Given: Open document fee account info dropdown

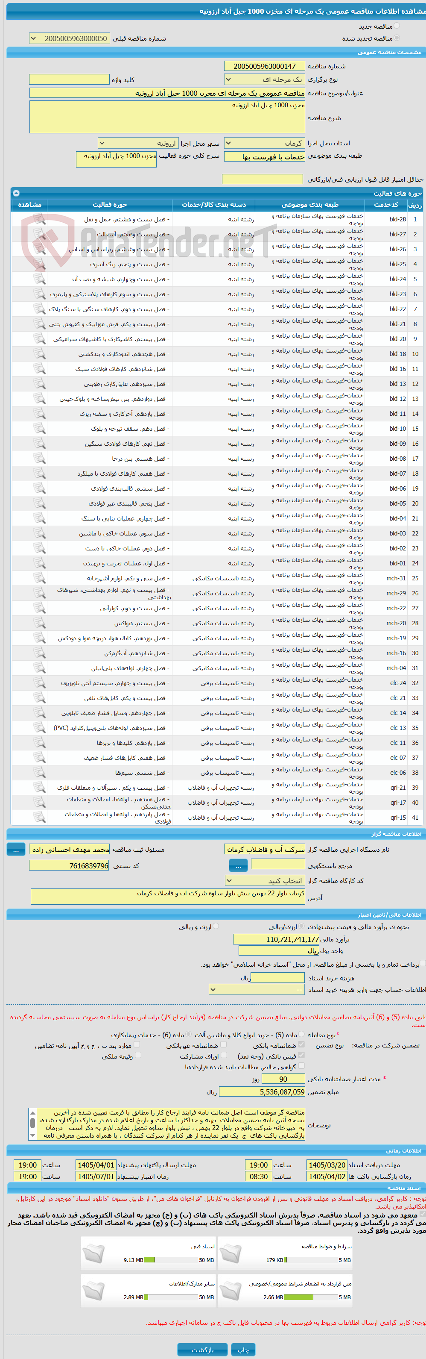Looking at the screenshot, I should (257, 990).
